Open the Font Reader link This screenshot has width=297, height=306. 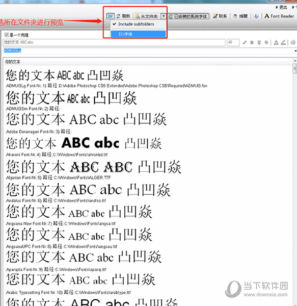click(x=279, y=16)
